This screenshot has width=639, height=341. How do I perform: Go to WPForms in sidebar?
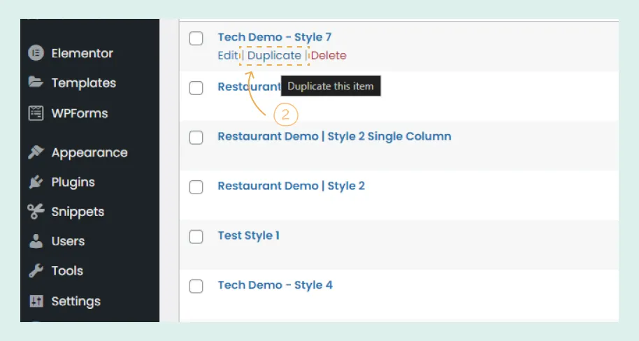[x=80, y=113]
